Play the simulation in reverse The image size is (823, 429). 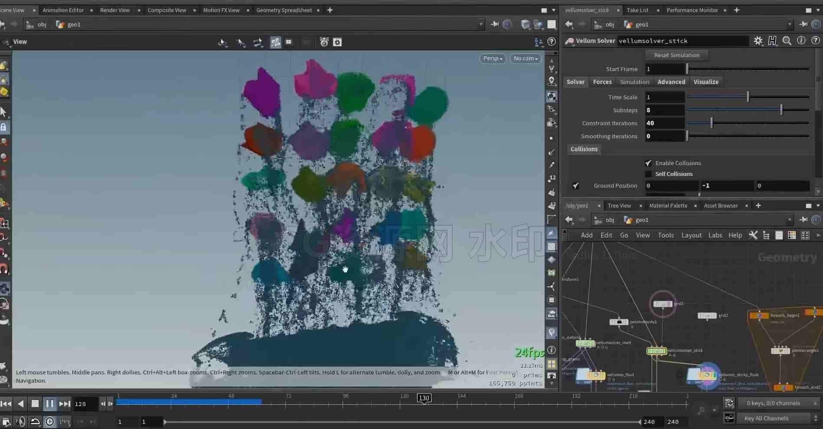point(20,404)
